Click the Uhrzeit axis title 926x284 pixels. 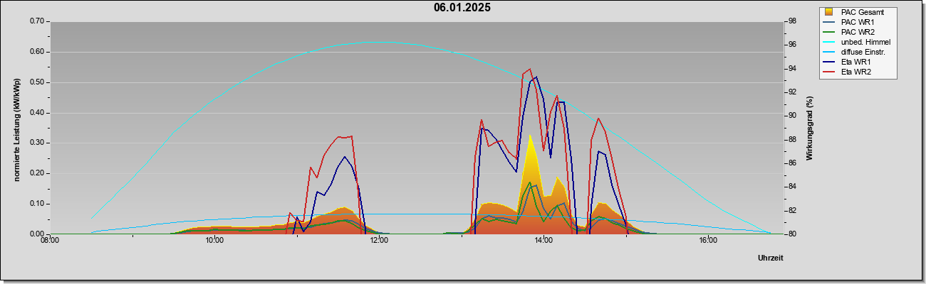coord(770,258)
